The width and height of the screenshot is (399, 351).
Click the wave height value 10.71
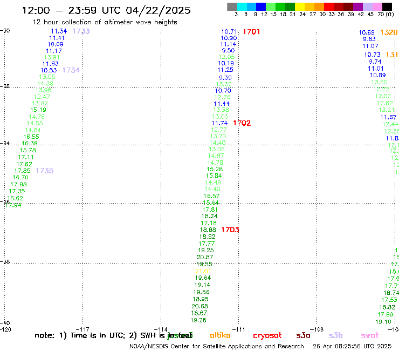click(229, 32)
